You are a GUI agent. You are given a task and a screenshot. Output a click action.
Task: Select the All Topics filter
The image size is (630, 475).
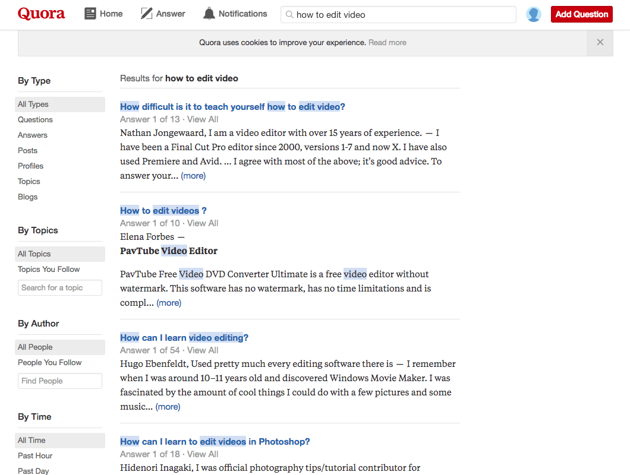click(60, 254)
